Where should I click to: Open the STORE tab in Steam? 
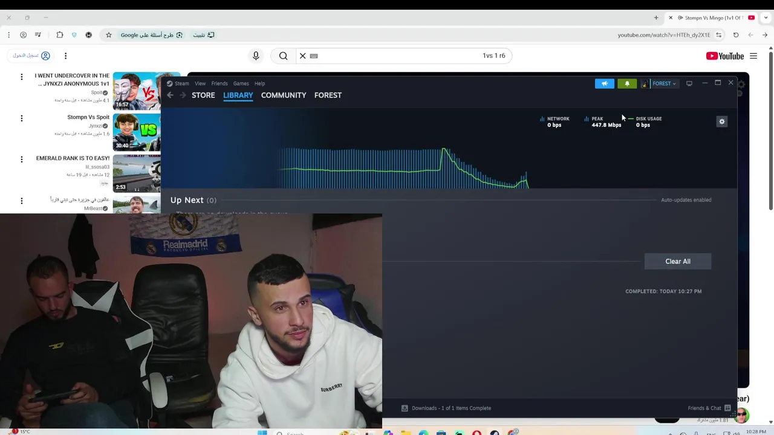[203, 95]
